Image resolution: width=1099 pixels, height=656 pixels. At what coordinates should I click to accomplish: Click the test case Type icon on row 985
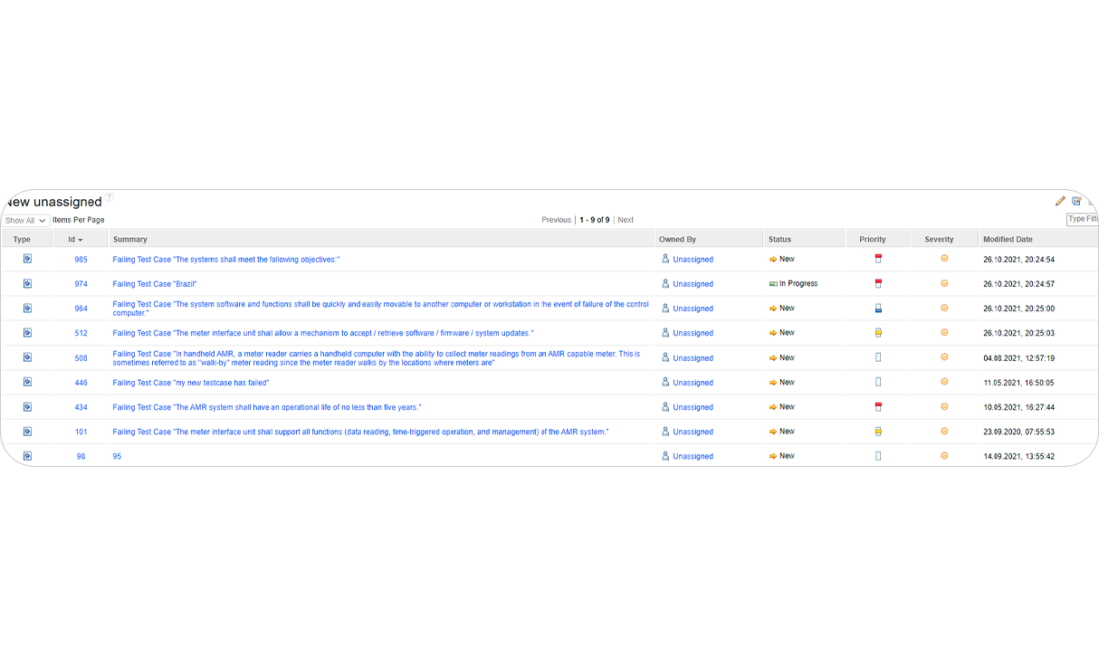pyautogui.click(x=27, y=258)
